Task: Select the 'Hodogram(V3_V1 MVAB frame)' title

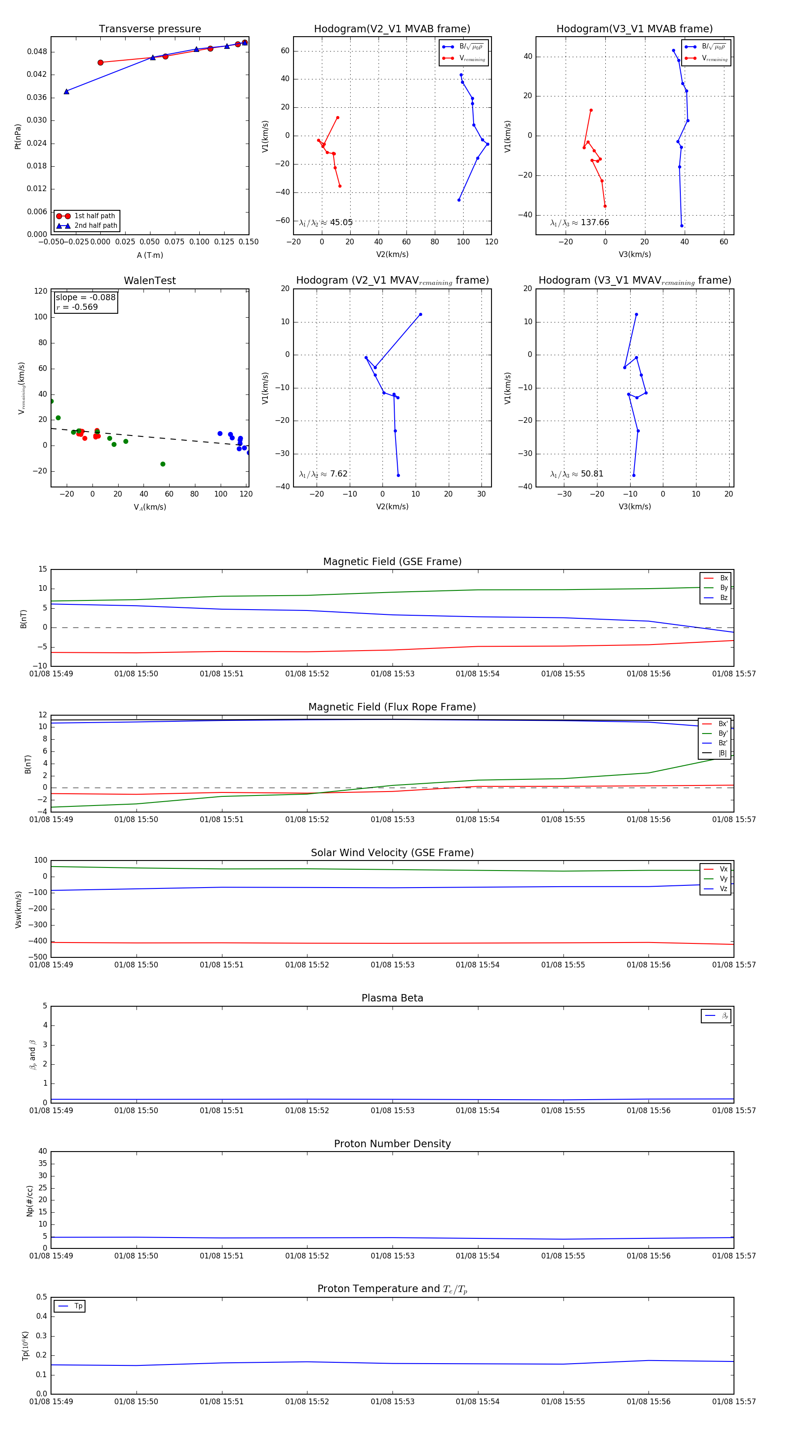Action: point(635,29)
